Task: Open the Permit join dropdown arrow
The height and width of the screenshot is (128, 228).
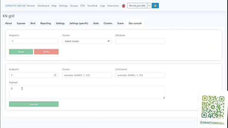Action: 149,6
